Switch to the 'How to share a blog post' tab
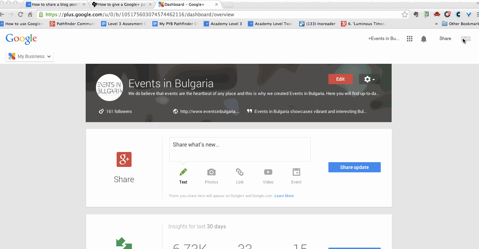 click(x=56, y=4)
